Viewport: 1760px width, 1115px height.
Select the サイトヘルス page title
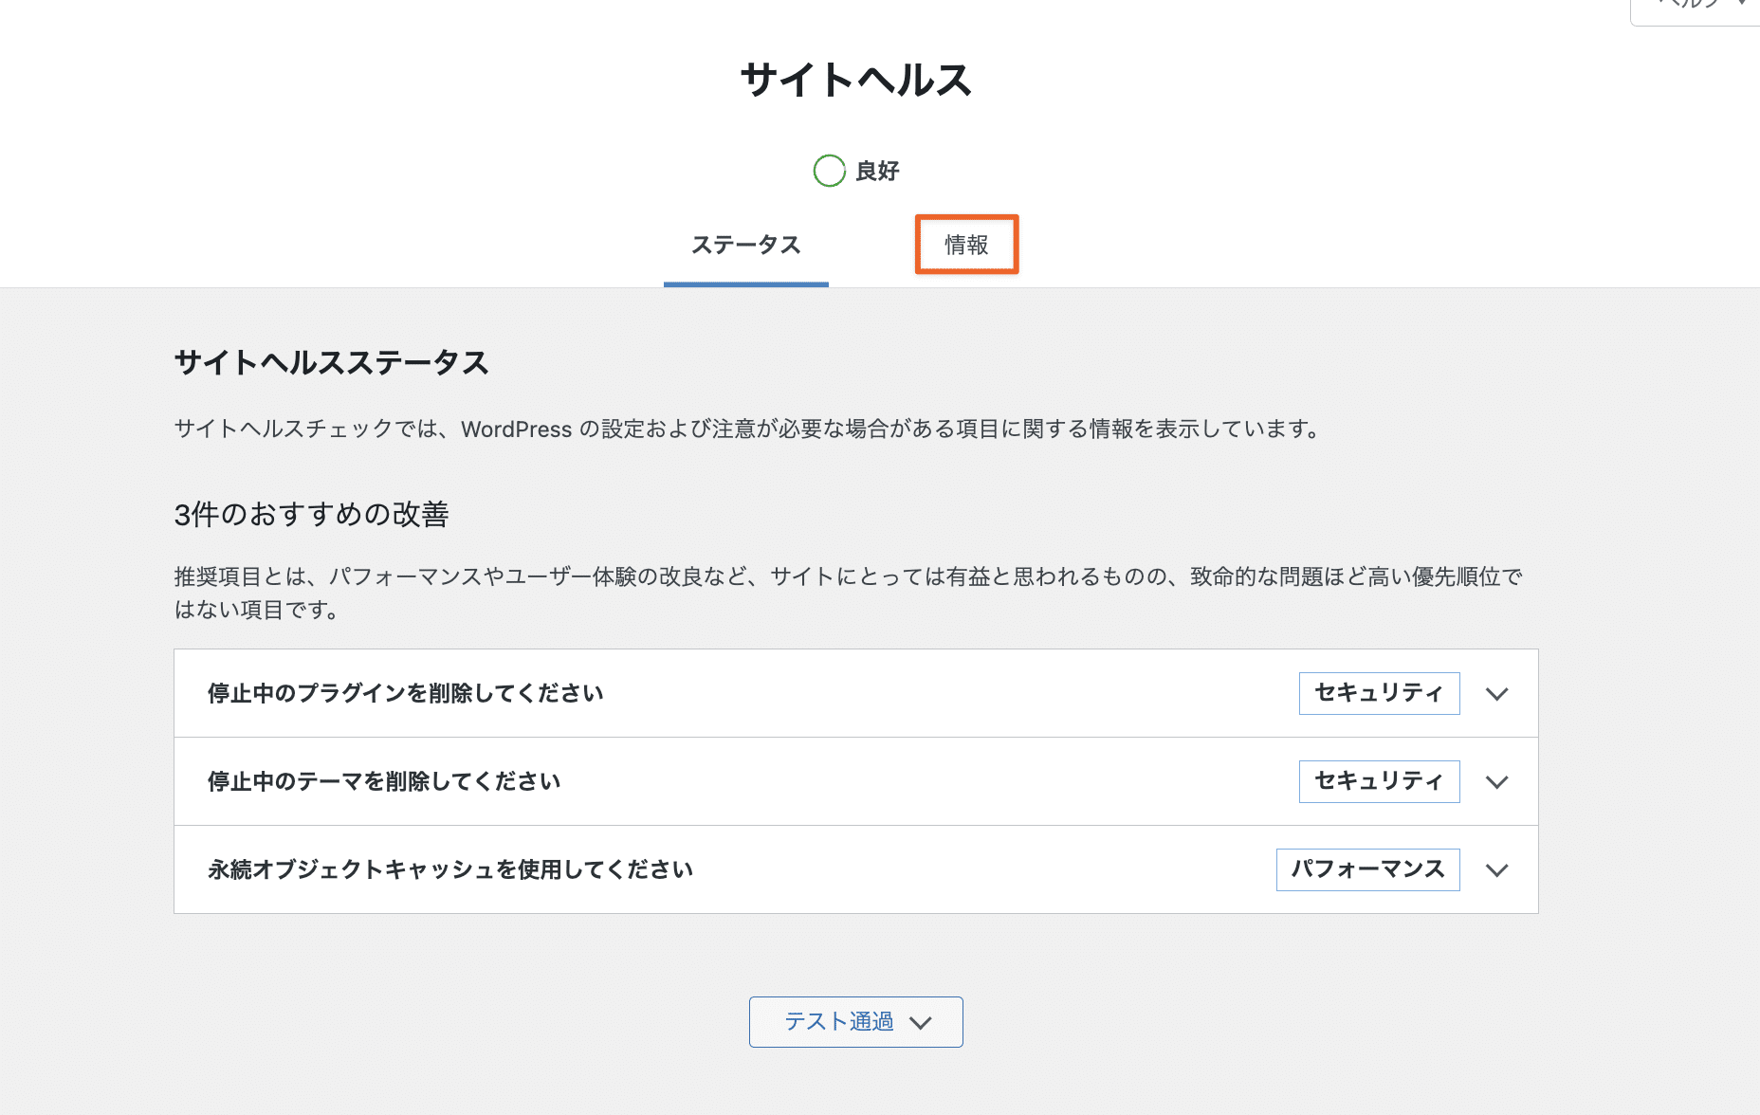[x=854, y=81]
